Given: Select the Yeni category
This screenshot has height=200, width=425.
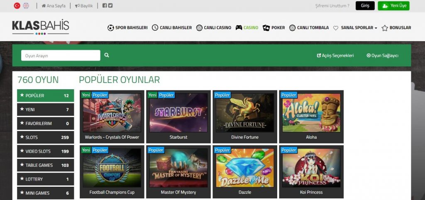Looking at the screenshot, I should [x=46, y=110].
